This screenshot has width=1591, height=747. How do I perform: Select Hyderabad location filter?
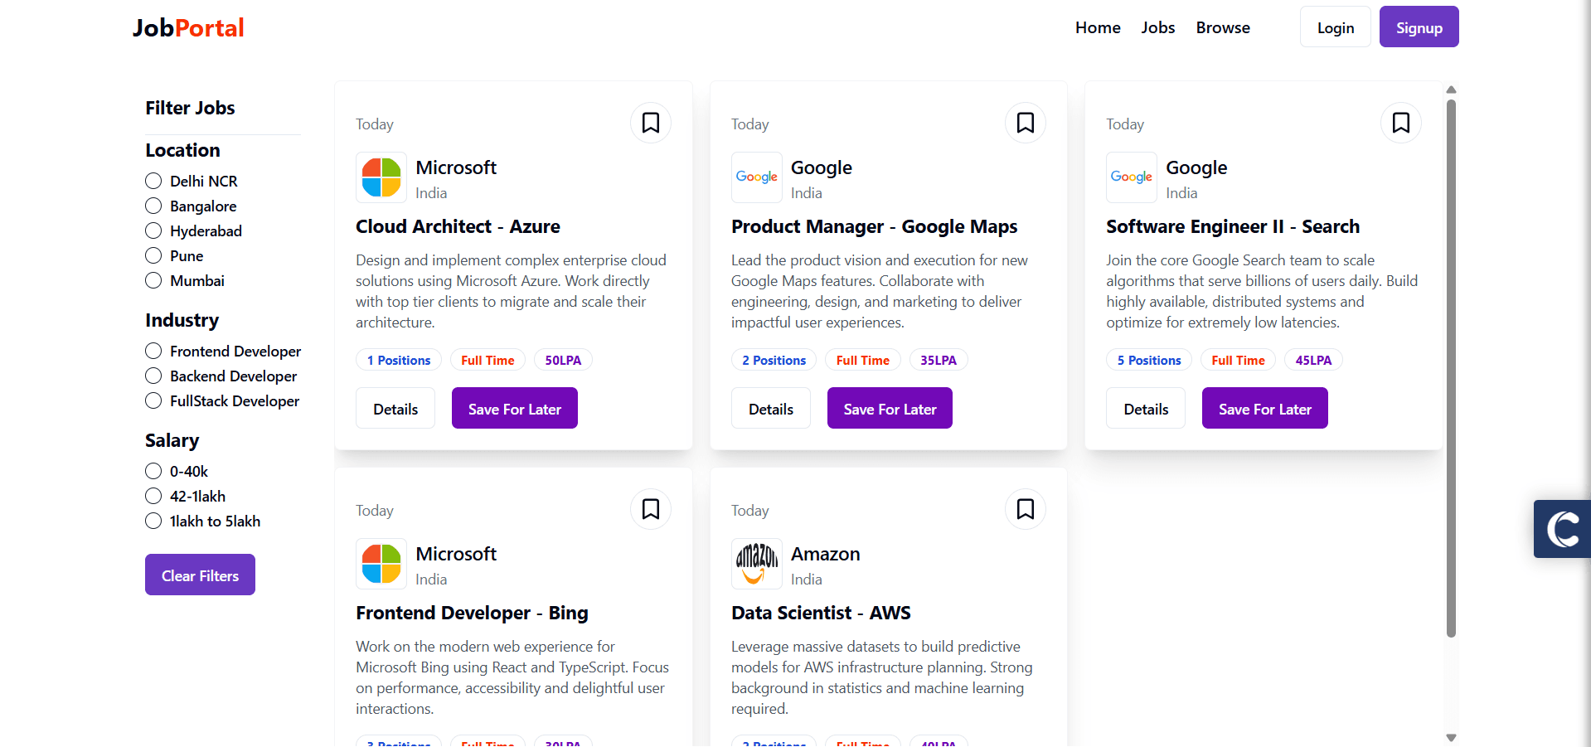point(153,230)
